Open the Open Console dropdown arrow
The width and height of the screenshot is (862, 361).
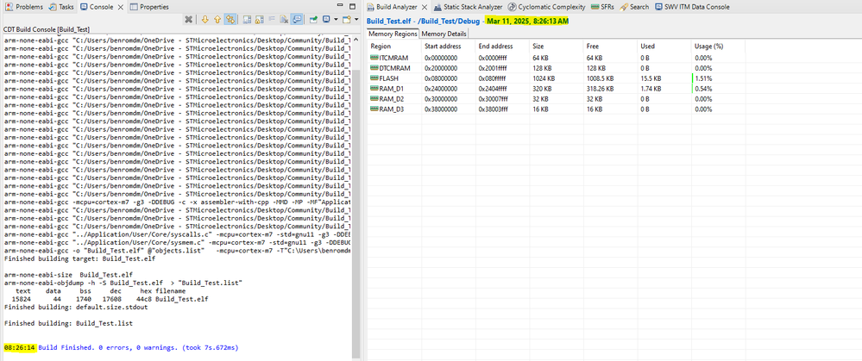tap(356, 19)
